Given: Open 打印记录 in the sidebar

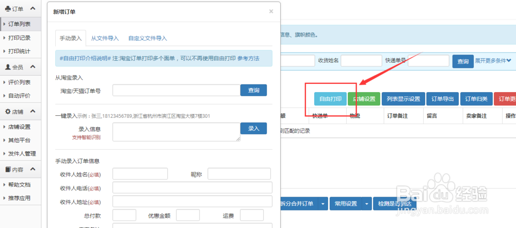Looking at the screenshot, I should pos(21,38).
